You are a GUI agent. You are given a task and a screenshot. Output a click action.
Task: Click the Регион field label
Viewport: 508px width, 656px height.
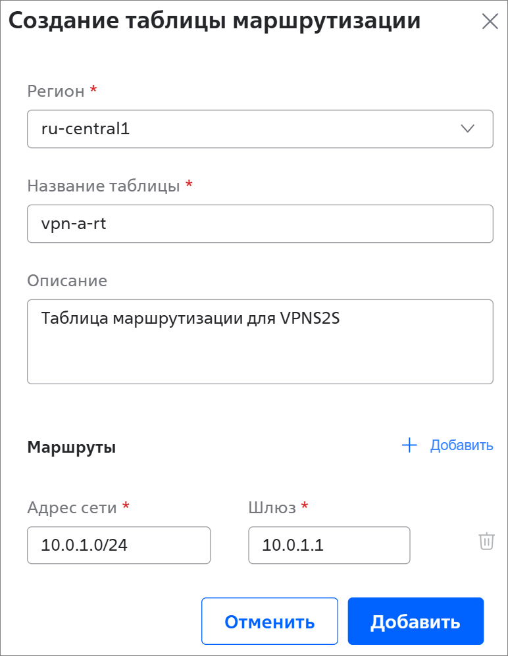[x=56, y=91]
